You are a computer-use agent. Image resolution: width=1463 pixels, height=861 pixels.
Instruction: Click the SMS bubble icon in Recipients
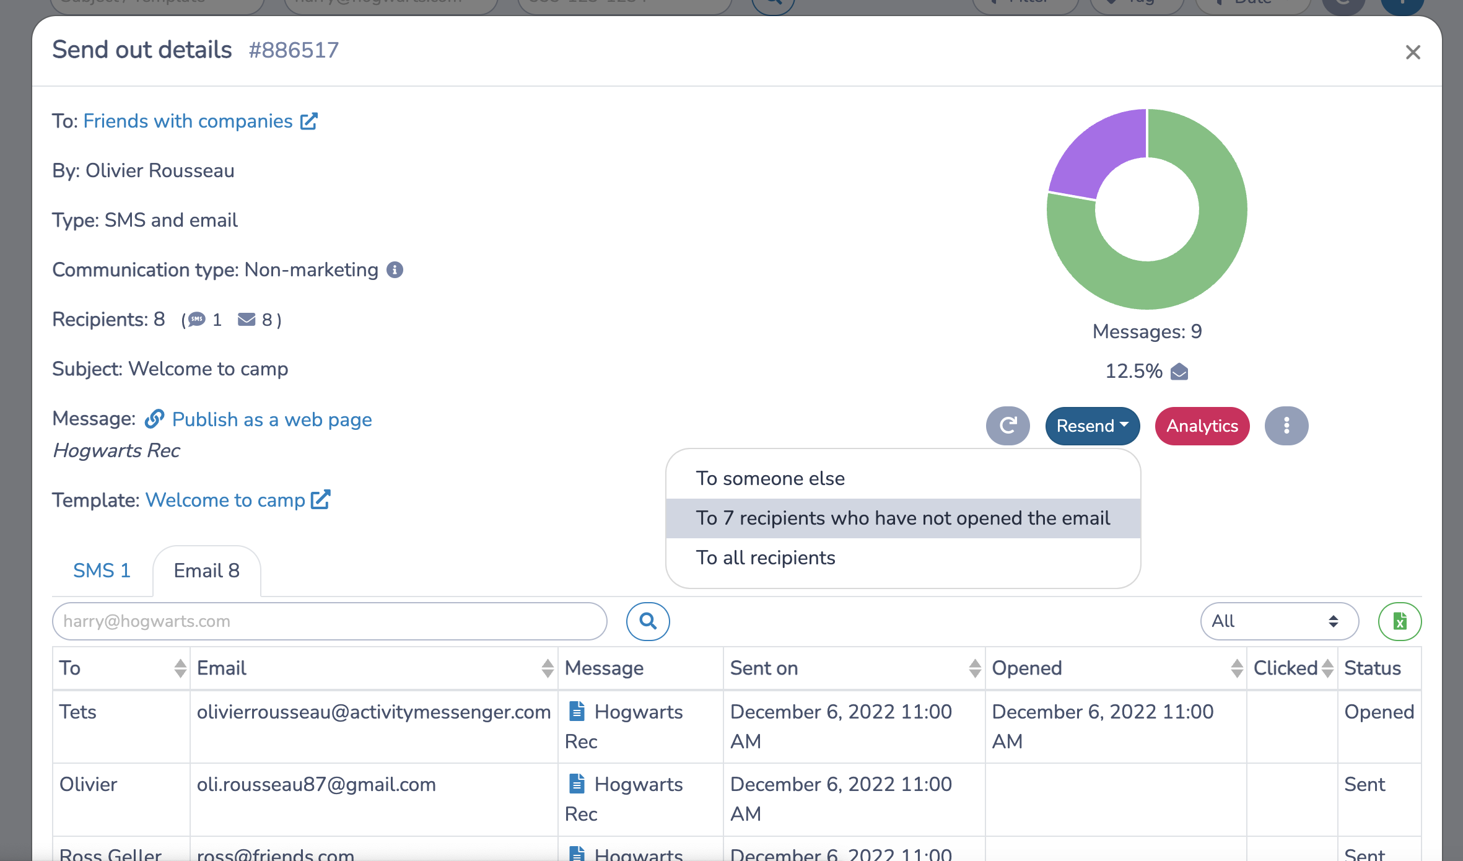point(196,320)
